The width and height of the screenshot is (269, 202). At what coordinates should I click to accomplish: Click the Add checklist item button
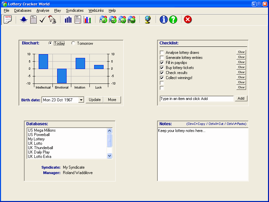click(241, 98)
